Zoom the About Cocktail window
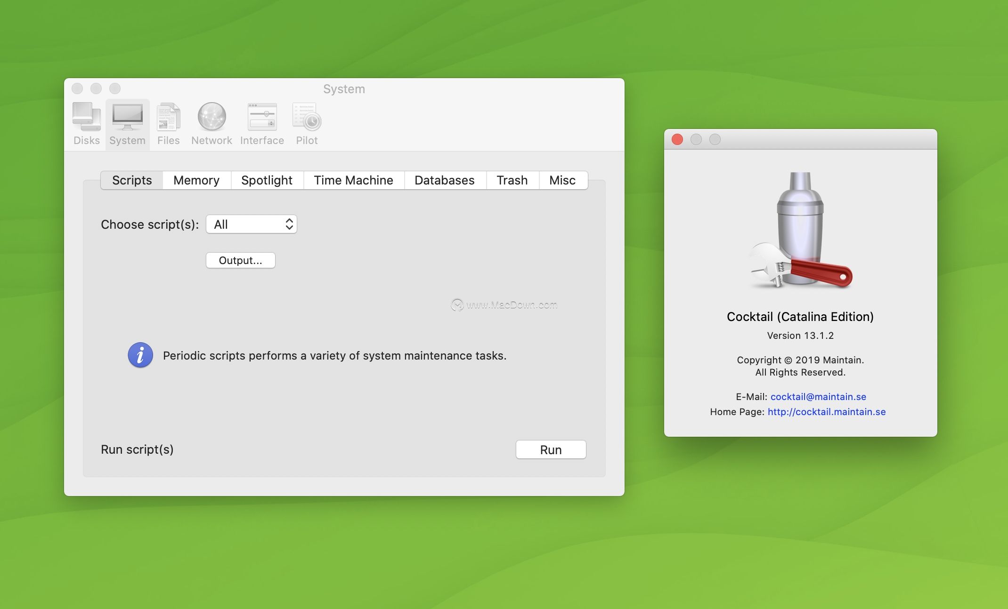 point(715,139)
